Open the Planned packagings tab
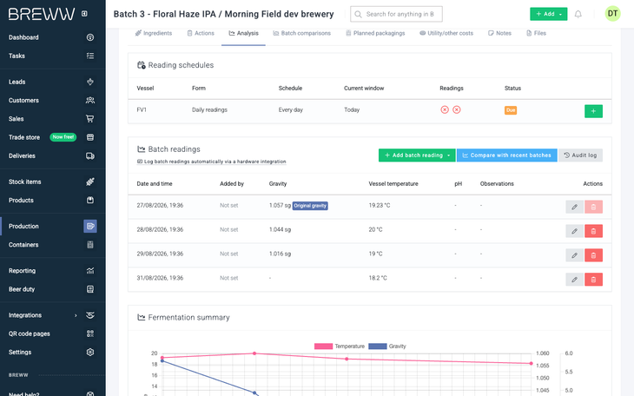 (375, 33)
